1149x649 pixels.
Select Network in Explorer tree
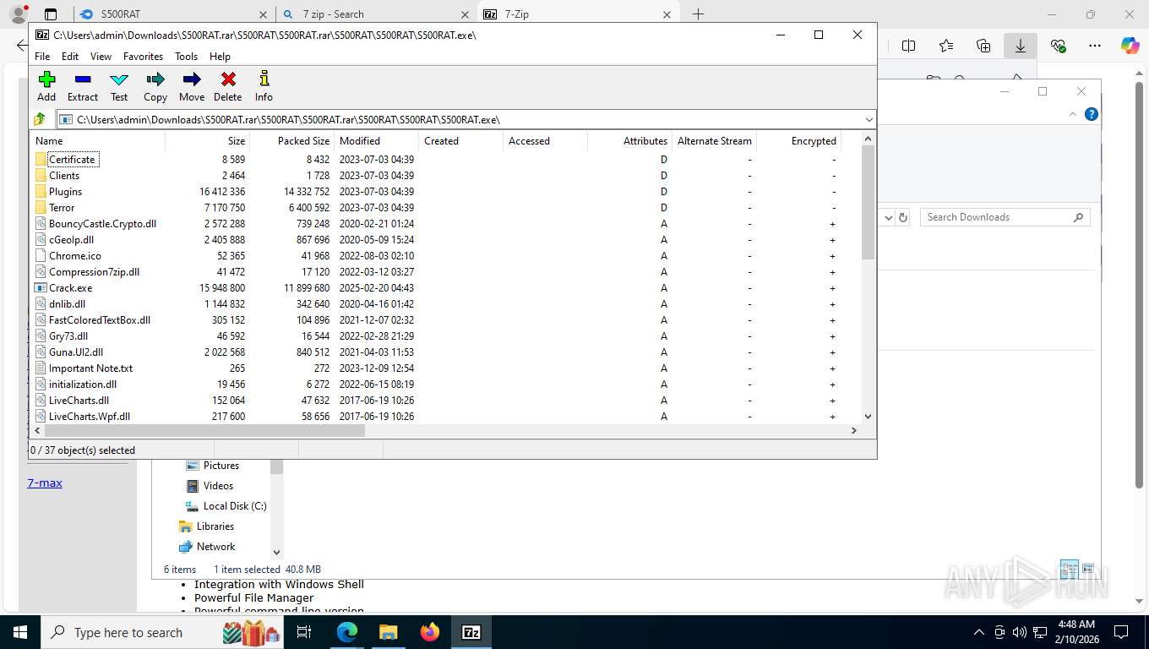coord(207,547)
